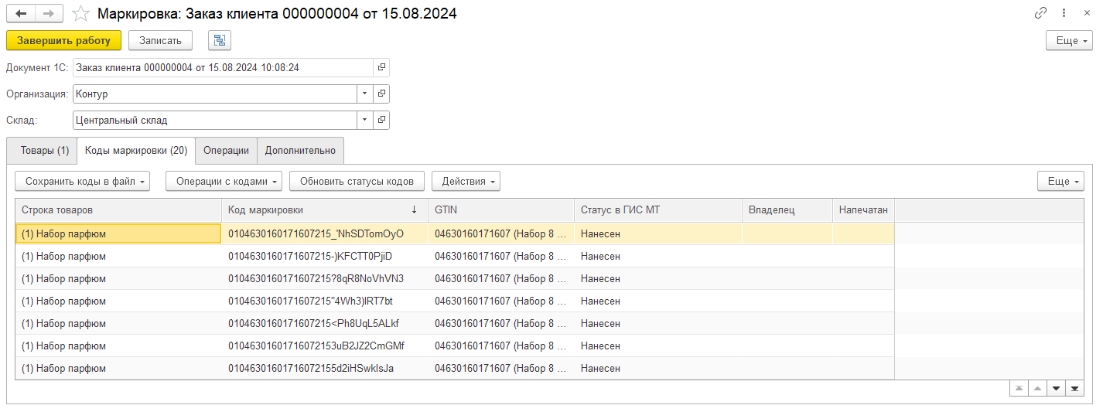
Task: Add the form to favorites with the star
Action: [x=80, y=14]
